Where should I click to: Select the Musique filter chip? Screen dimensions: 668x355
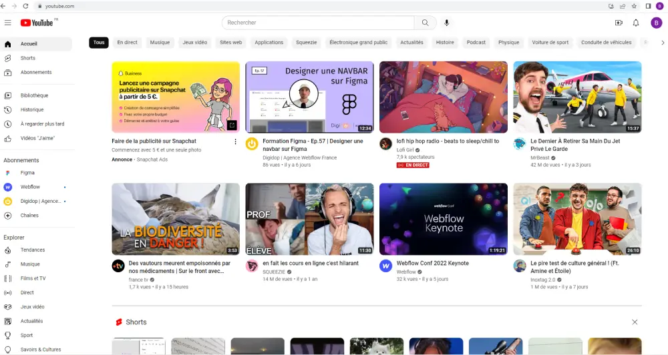point(160,43)
